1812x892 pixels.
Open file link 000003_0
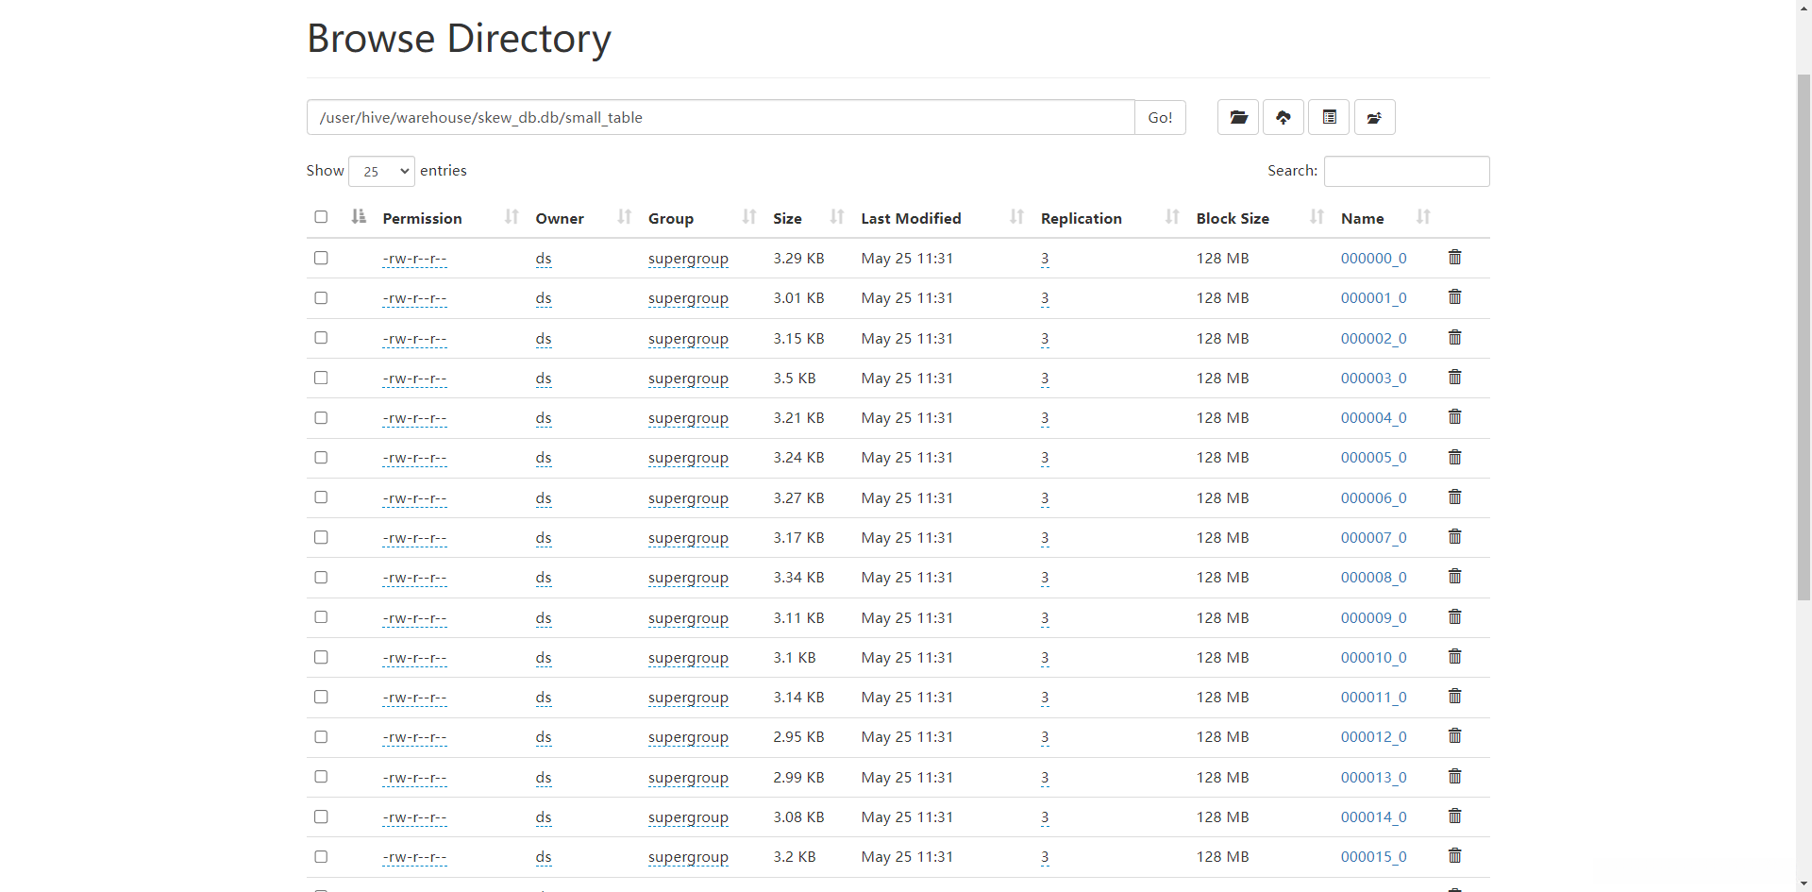click(1373, 378)
